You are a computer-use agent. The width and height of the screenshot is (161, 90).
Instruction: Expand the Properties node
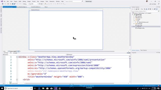(134, 16)
